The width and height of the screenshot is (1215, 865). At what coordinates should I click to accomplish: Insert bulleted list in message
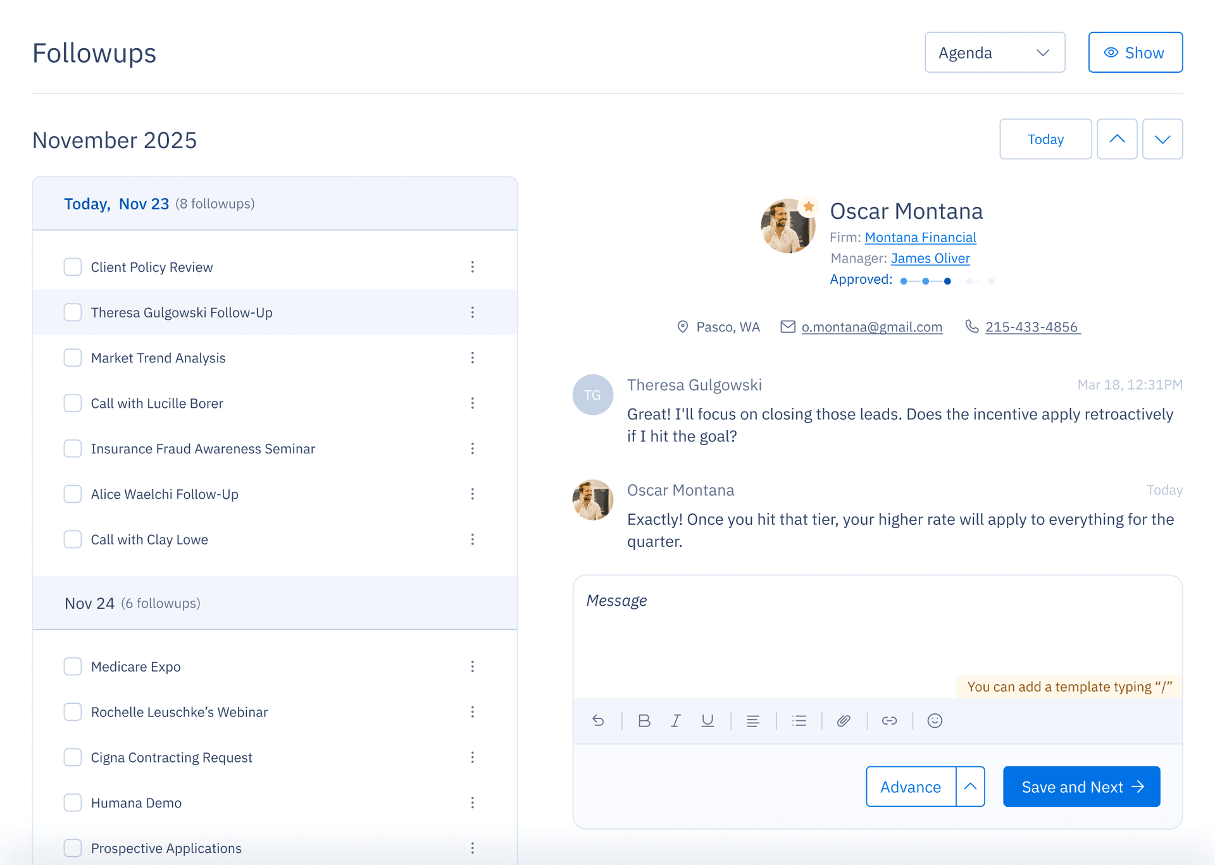[799, 721]
